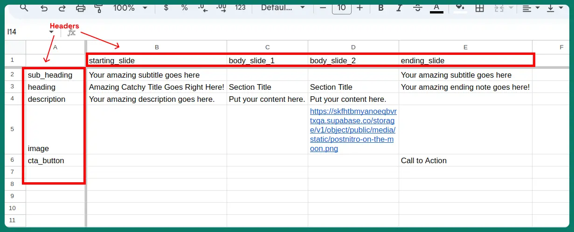
Task: Toggle strikethrough formatting
Action: click(417, 7)
